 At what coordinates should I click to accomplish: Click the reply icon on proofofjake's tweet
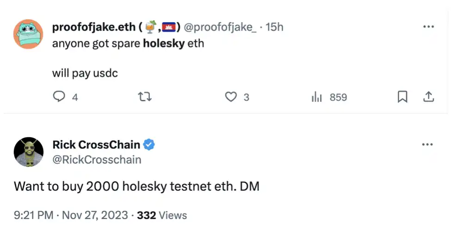59,97
